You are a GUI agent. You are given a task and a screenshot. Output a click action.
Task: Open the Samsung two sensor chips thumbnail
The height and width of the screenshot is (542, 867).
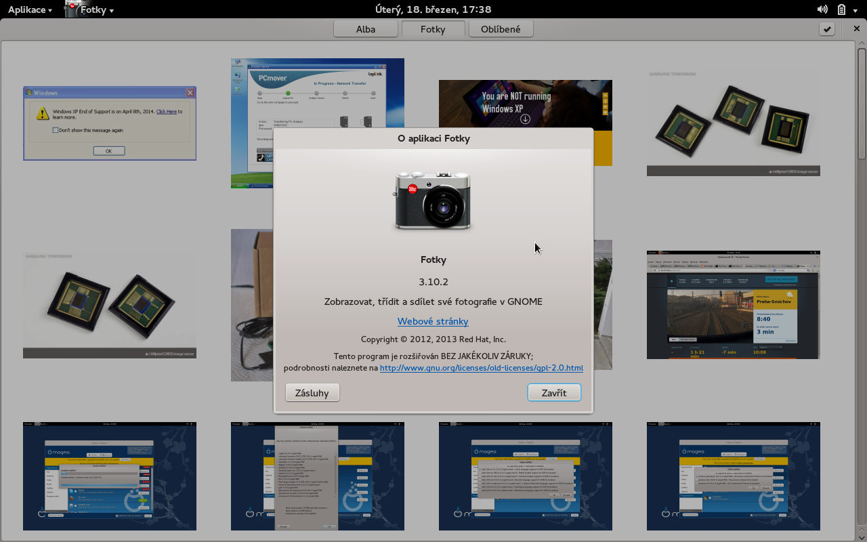(110, 306)
